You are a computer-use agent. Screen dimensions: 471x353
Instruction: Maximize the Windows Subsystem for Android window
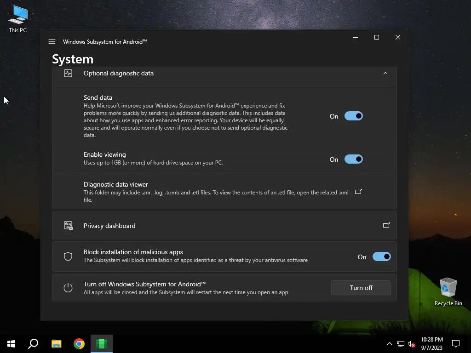coord(377,37)
